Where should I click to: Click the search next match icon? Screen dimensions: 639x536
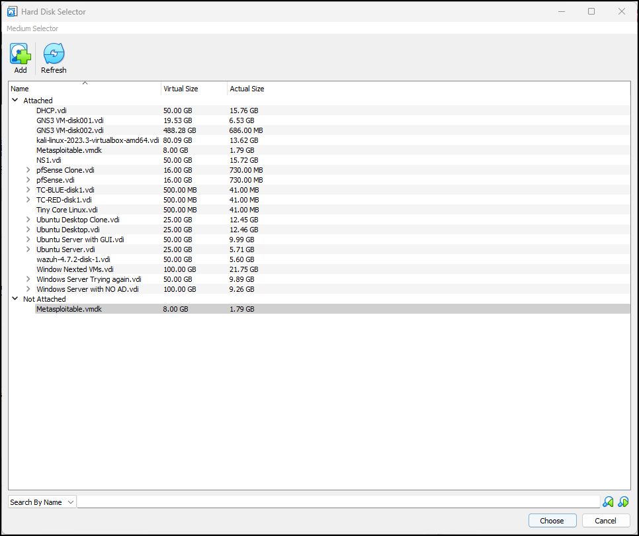point(623,502)
